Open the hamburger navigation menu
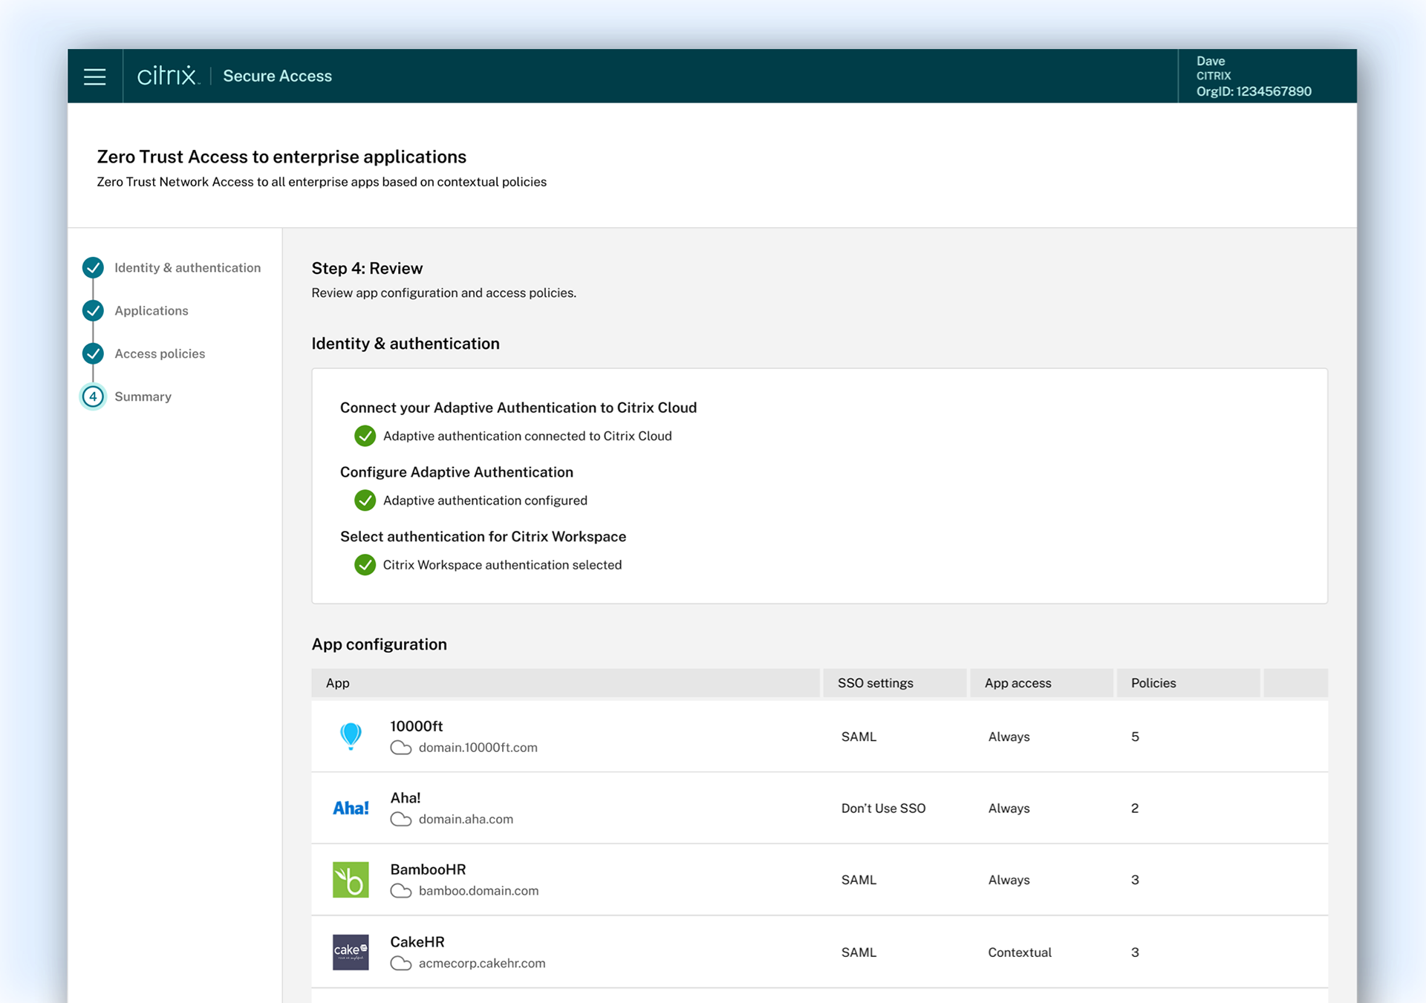The image size is (1426, 1003). (94, 76)
